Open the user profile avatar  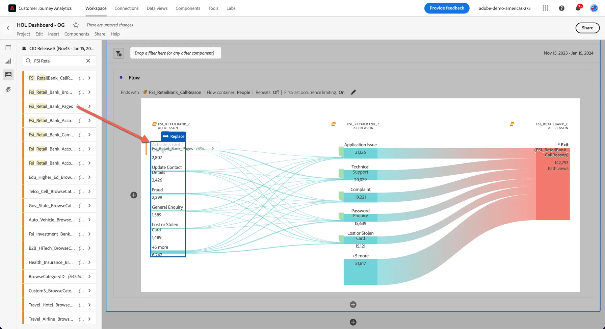594,8
